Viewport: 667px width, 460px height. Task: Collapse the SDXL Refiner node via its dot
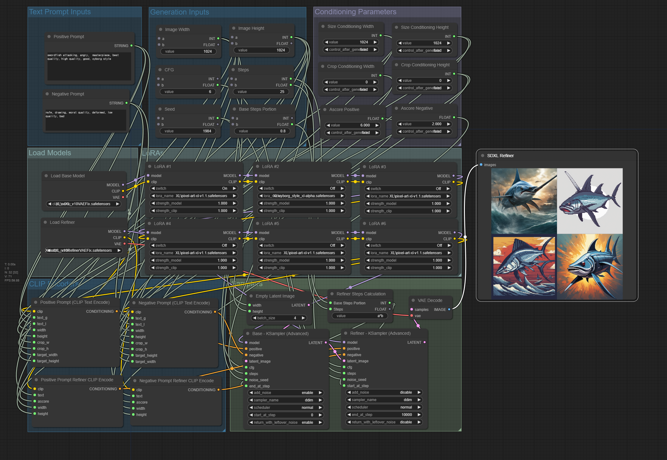tap(483, 156)
